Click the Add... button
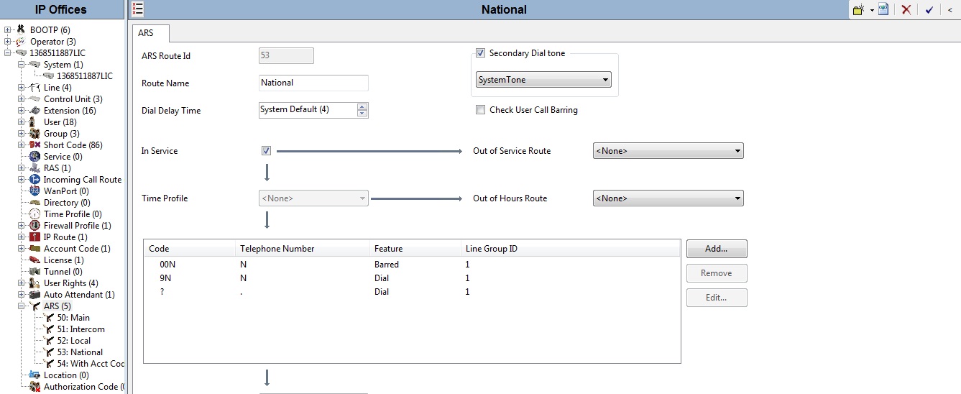The height and width of the screenshot is (394, 961). 717,249
